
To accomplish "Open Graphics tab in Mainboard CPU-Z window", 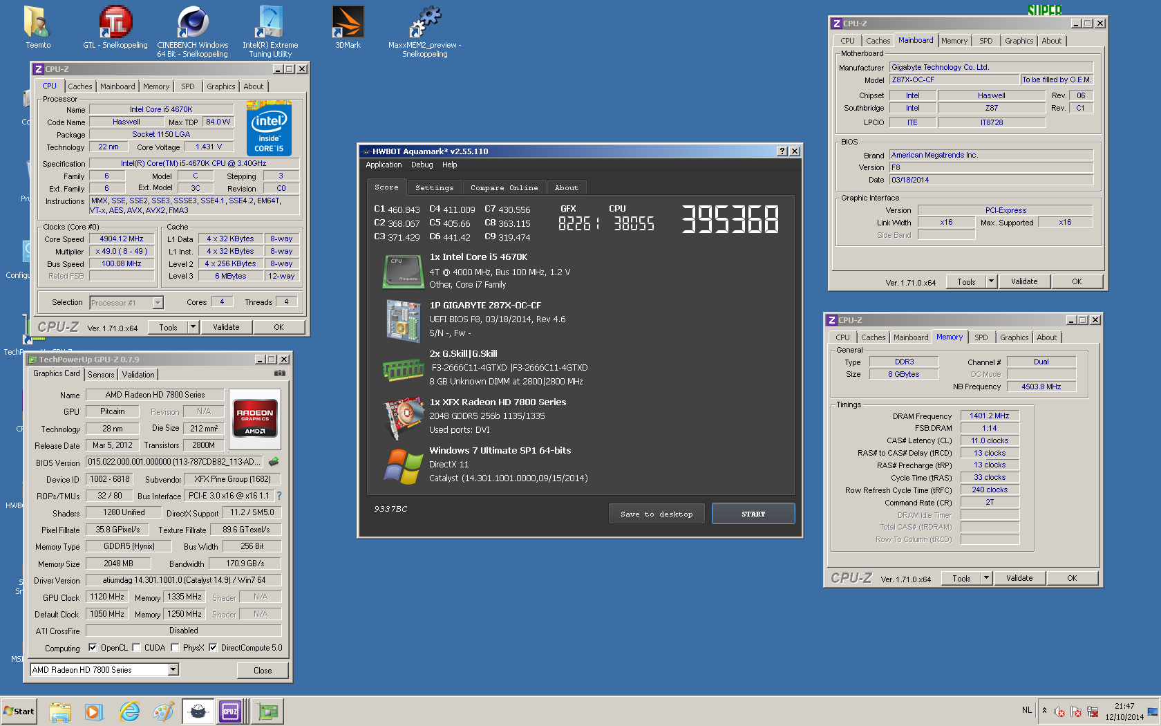I will tap(1019, 41).
